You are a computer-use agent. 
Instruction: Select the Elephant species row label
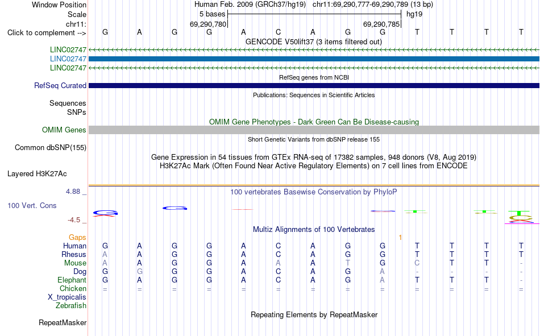click(72, 280)
